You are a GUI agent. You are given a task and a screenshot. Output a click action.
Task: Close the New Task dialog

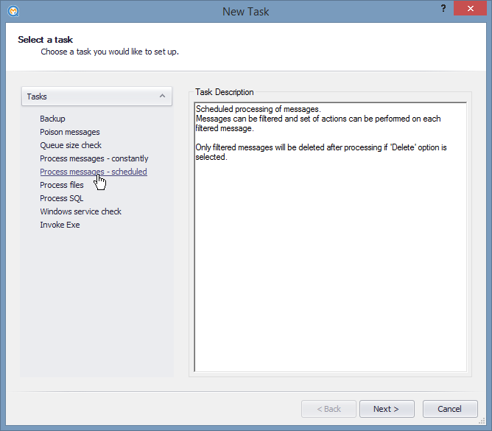point(470,9)
